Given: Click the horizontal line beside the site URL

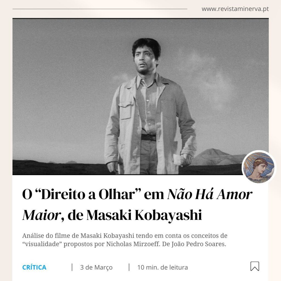Looking at the screenshot, I should (100, 9).
